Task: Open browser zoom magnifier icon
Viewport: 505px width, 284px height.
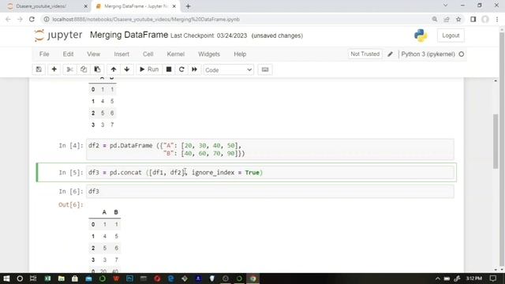Action: [435, 19]
